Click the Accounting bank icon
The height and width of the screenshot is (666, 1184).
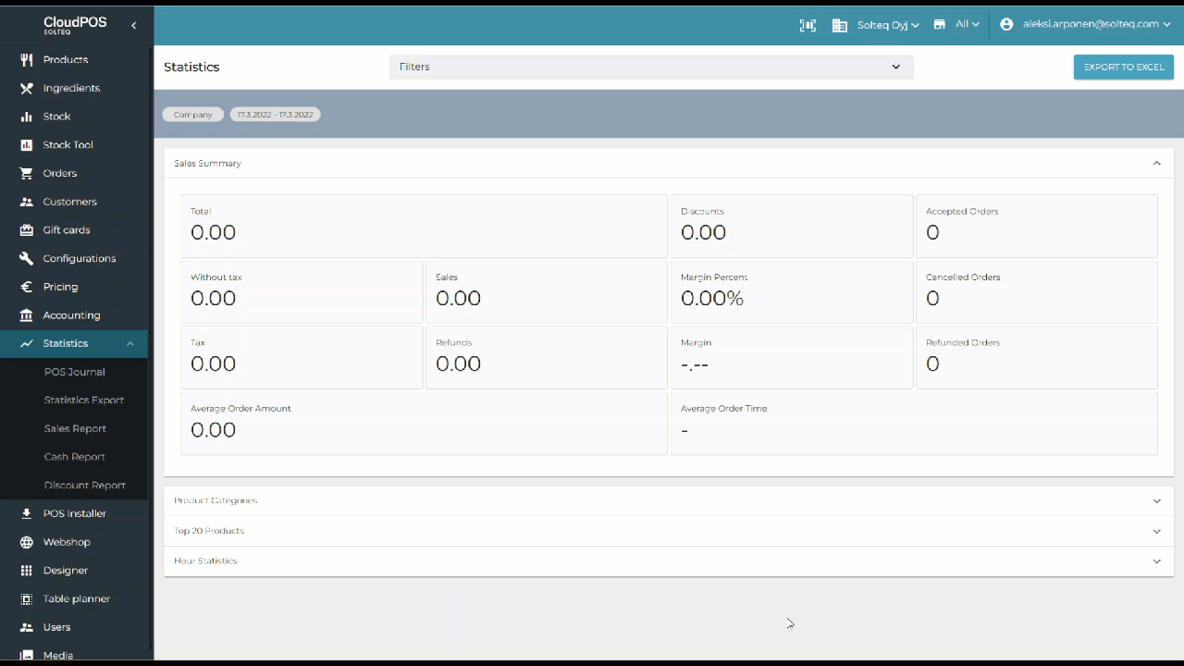pyautogui.click(x=27, y=315)
